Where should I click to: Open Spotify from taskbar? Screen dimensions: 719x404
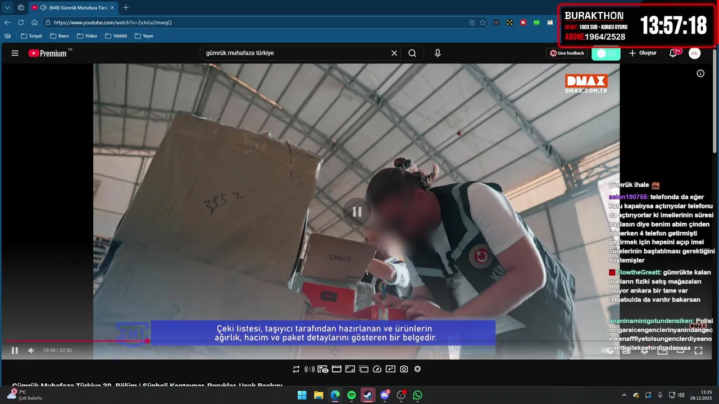pos(352,395)
